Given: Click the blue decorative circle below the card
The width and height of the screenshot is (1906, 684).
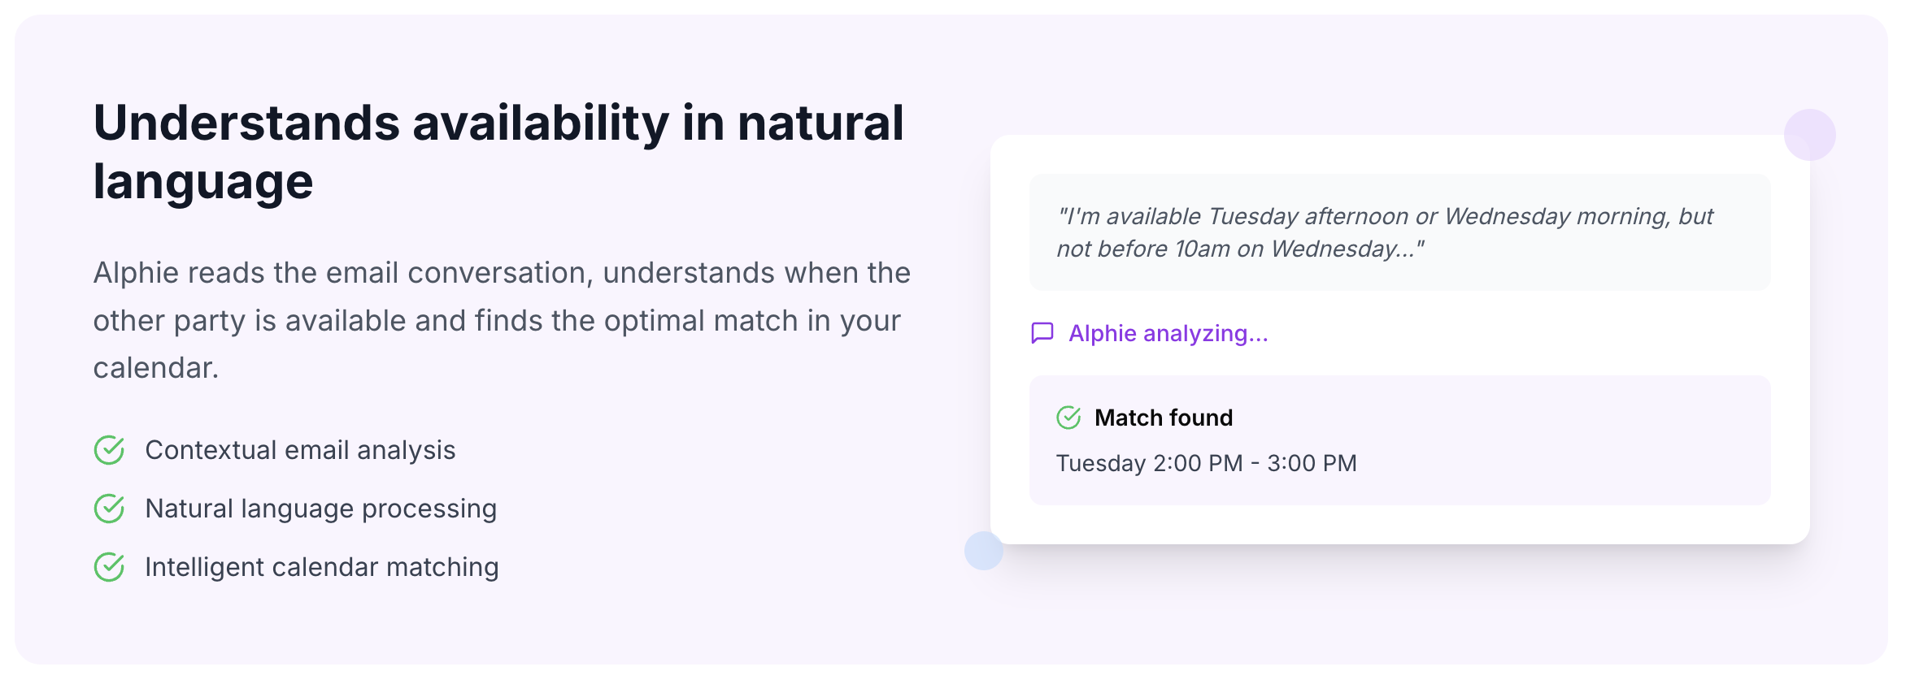Looking at the screenshot, I should (984, 551).
